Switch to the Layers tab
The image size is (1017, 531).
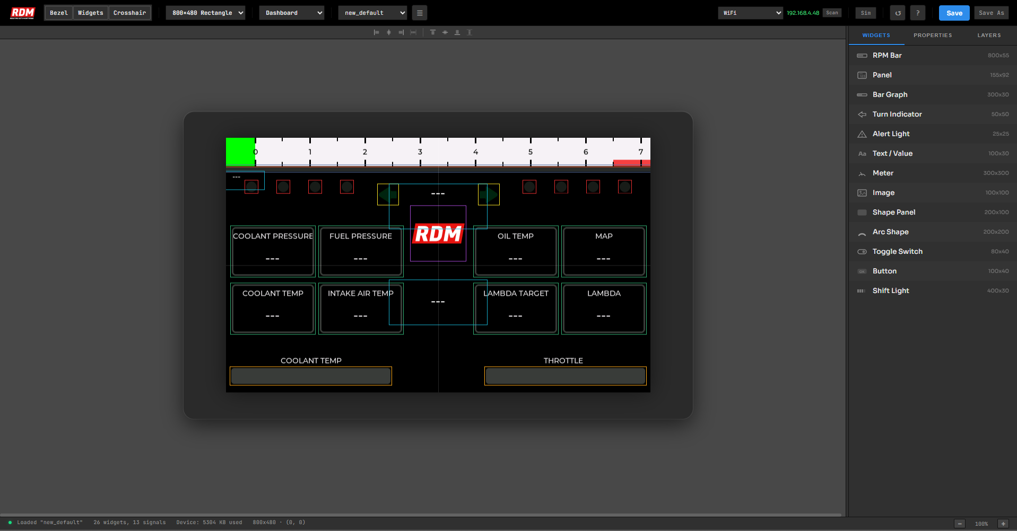[x=989, y=36]
